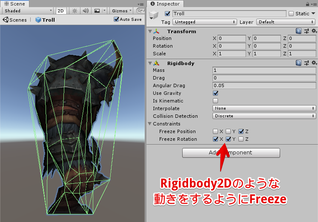Click the Transform component axes icon
318x222 pixels.
[x=156, y=31]
